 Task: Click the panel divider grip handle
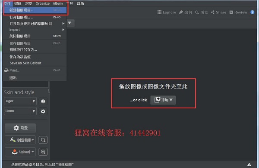point(49,91)
